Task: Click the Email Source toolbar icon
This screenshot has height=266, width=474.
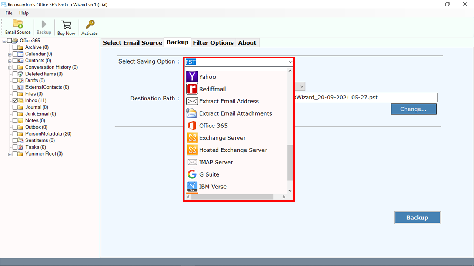Action: pyautogui.click(x=18, y=24)
